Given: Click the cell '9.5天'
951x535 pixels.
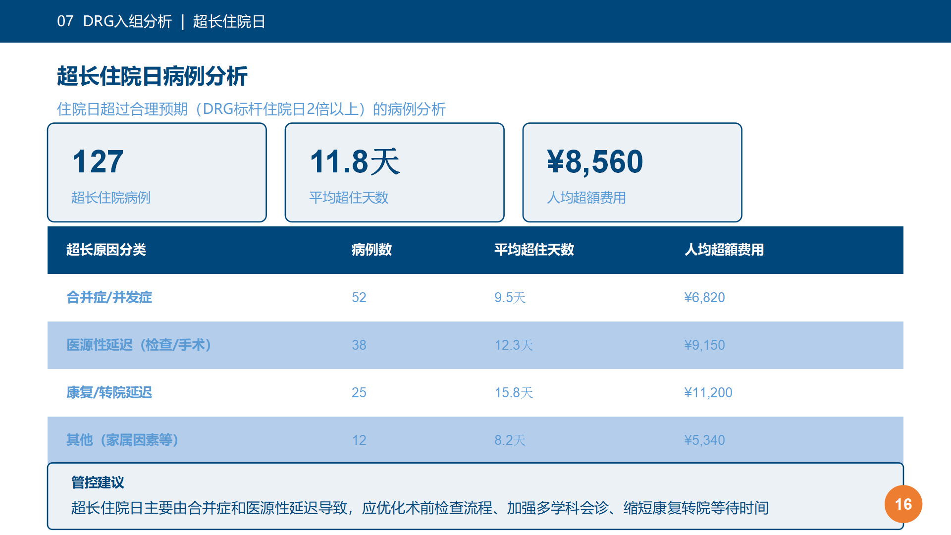Looking at the screenshot, I should (x=510, y=297).
